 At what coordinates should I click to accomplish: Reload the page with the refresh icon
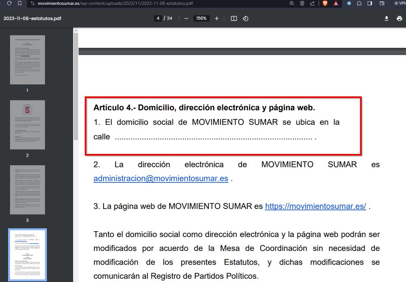point(9,3)
